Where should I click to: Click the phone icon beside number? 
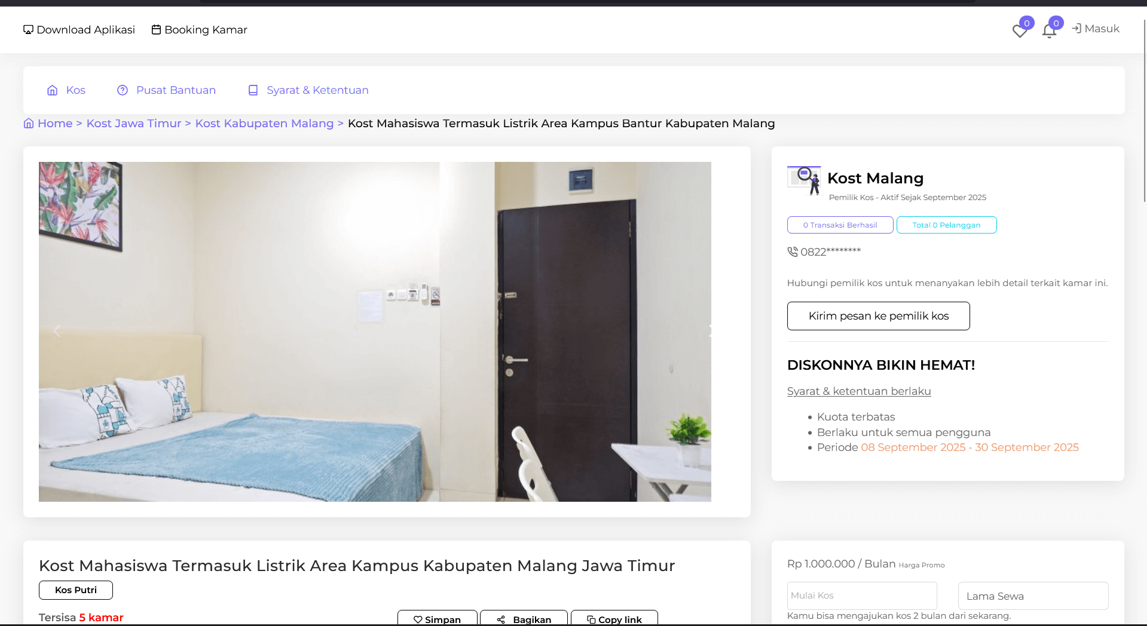[x=793, y=252]
